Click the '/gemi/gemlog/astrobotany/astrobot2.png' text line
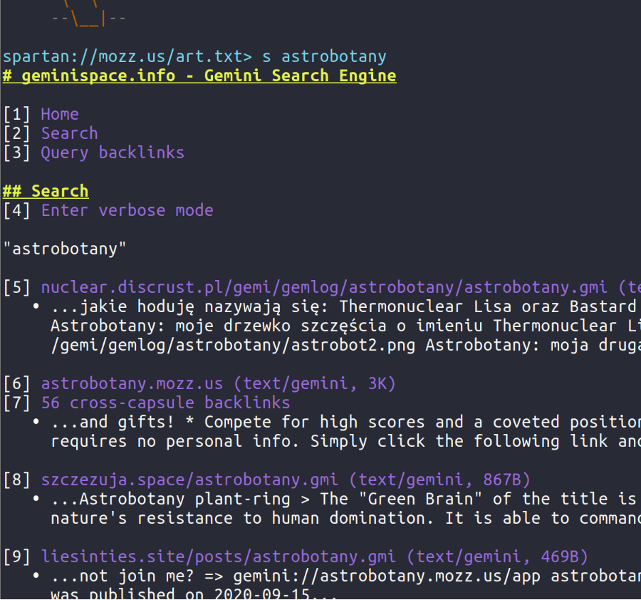 tap(346, 345)
